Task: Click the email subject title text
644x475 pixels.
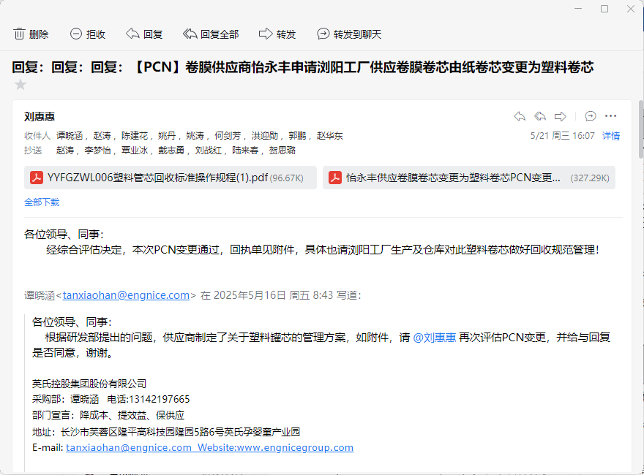Action: coord(303,66)
